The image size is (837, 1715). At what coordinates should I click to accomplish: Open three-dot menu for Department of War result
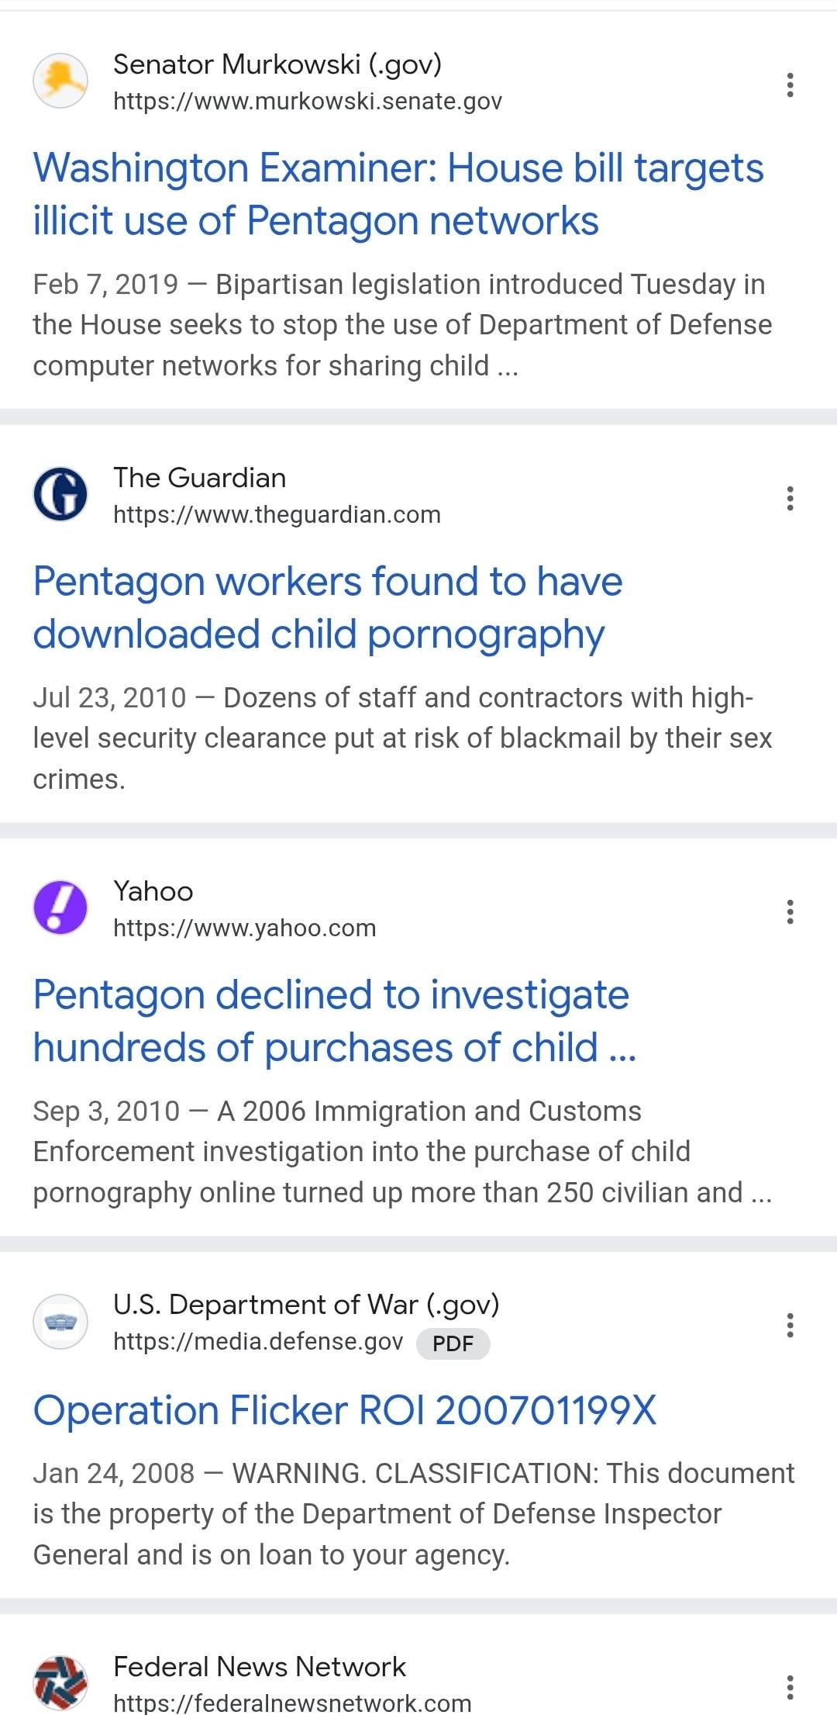pyautogui.click(x=790, y=1325)
